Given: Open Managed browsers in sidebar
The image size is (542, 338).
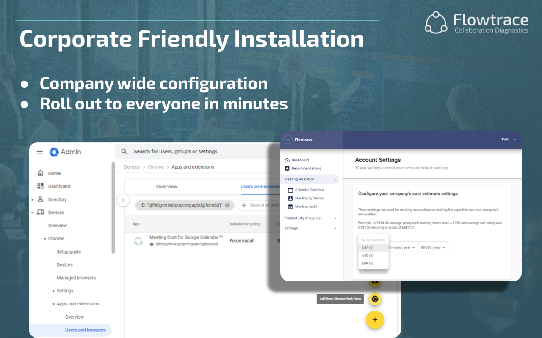Looking at the screenshot, I should pos(76,278).
